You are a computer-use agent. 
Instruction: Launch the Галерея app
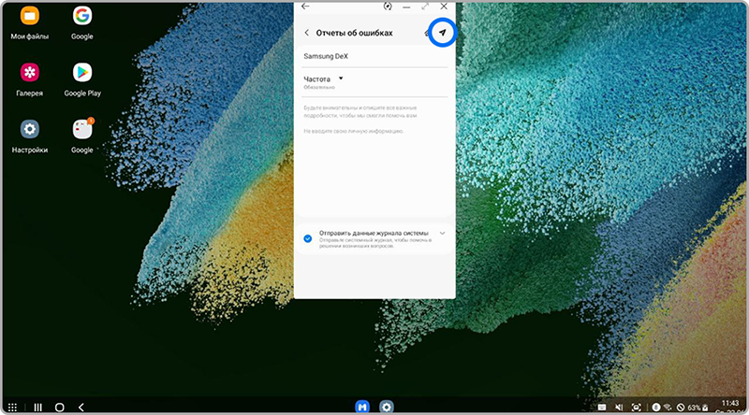coord(30,79)
